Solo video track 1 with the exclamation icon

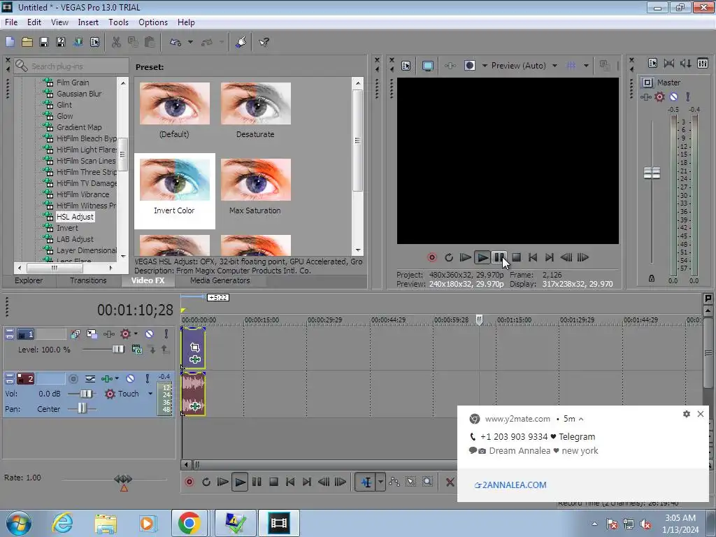coord(166,334)
